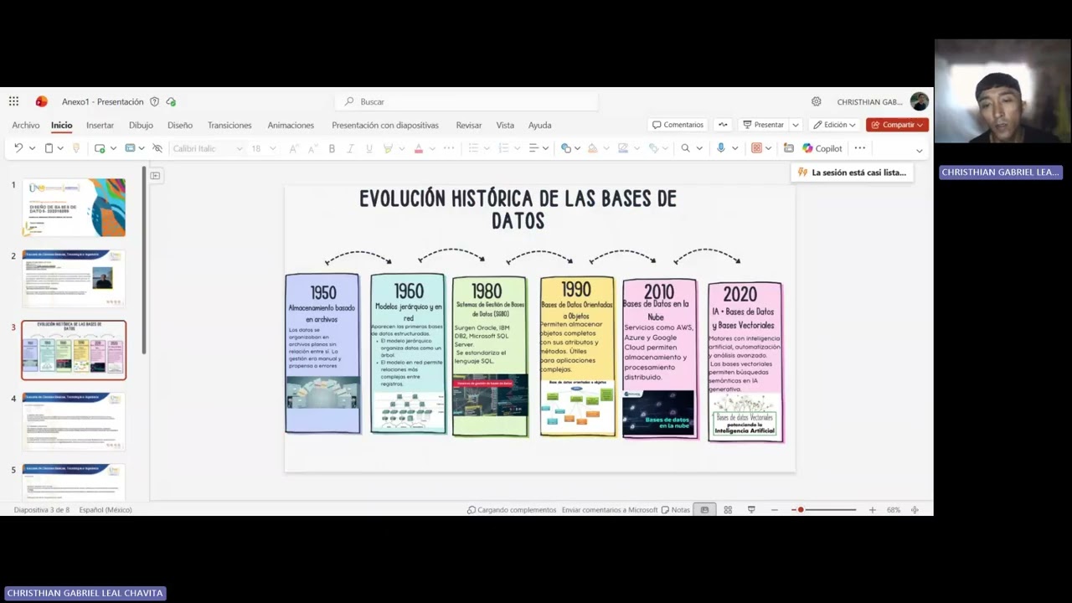Screen dimensions: 1072x603
Task: Click the fit slide to window icon
Action: coord(915,509)
